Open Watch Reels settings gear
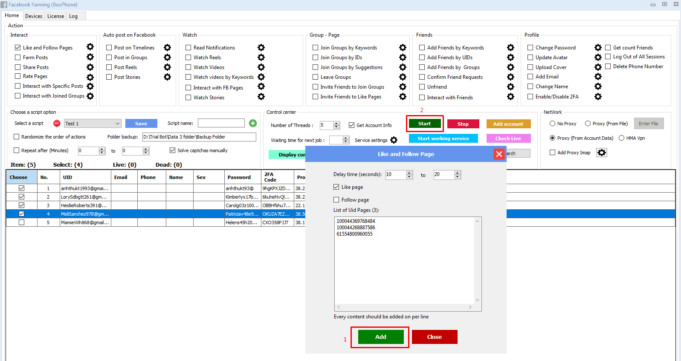 pyautogui.click(x=261, y=57)
